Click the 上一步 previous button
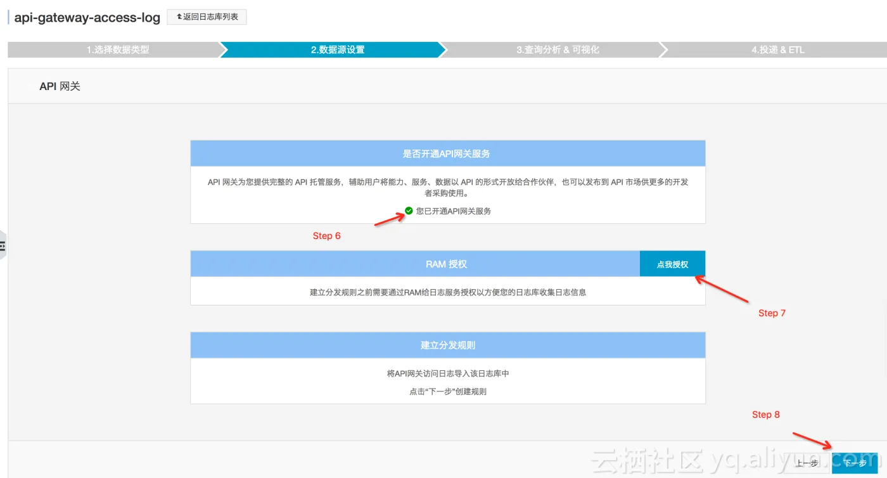 (807, 463)
